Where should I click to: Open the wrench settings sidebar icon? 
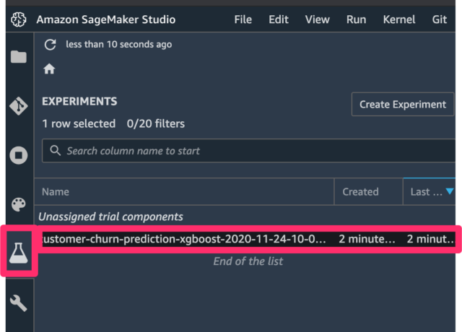coord(19,303)
